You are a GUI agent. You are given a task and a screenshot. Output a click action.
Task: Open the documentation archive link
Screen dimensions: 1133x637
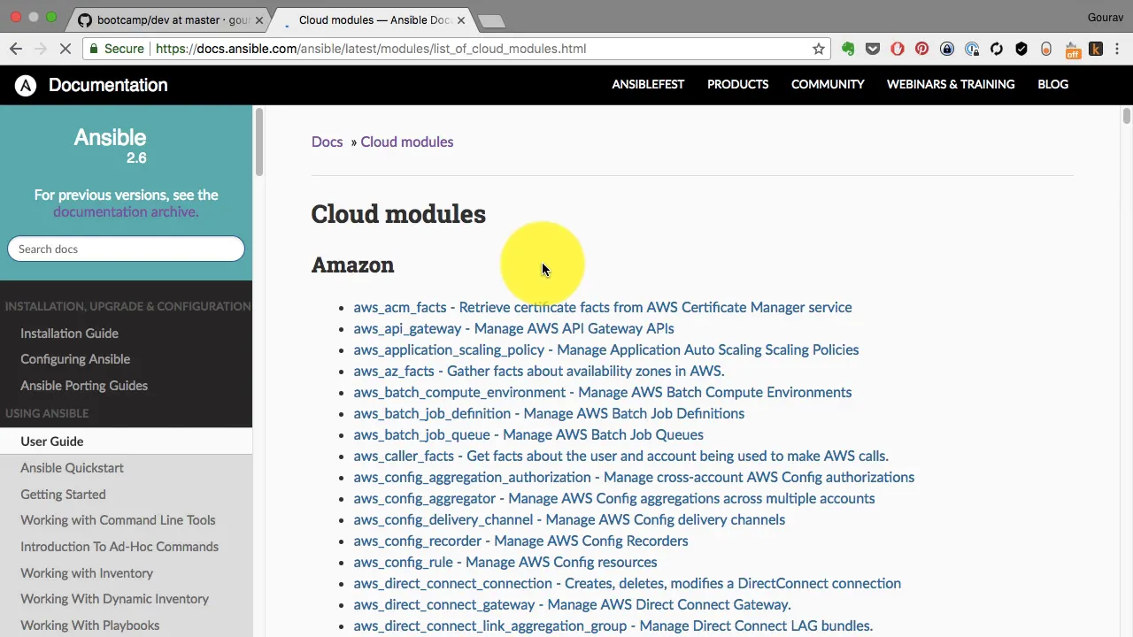126,211
